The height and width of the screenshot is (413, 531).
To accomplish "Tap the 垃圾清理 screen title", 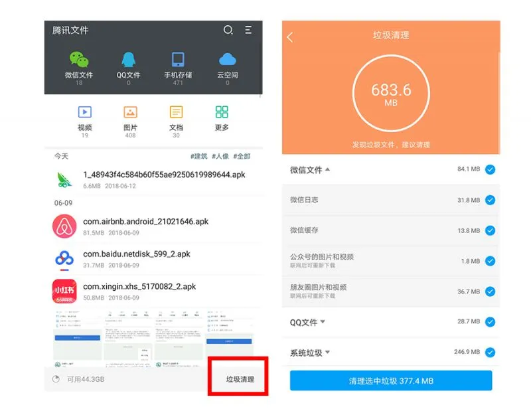I will click(x=391, y=35).
